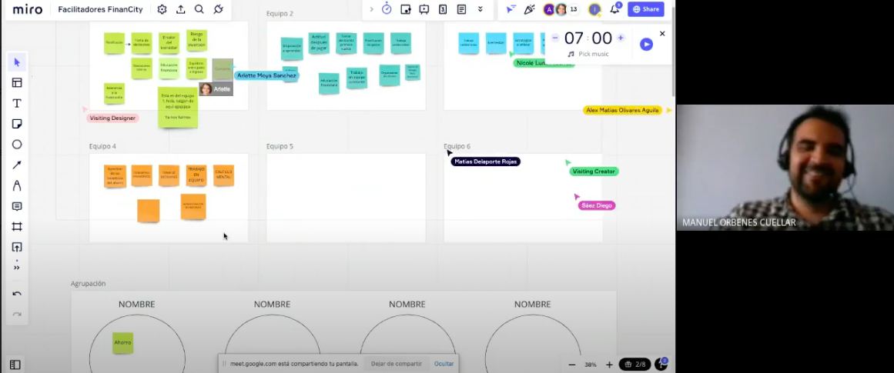Select the blank orange sticky note
The image size is (894, 373).
tap(149, 210)
